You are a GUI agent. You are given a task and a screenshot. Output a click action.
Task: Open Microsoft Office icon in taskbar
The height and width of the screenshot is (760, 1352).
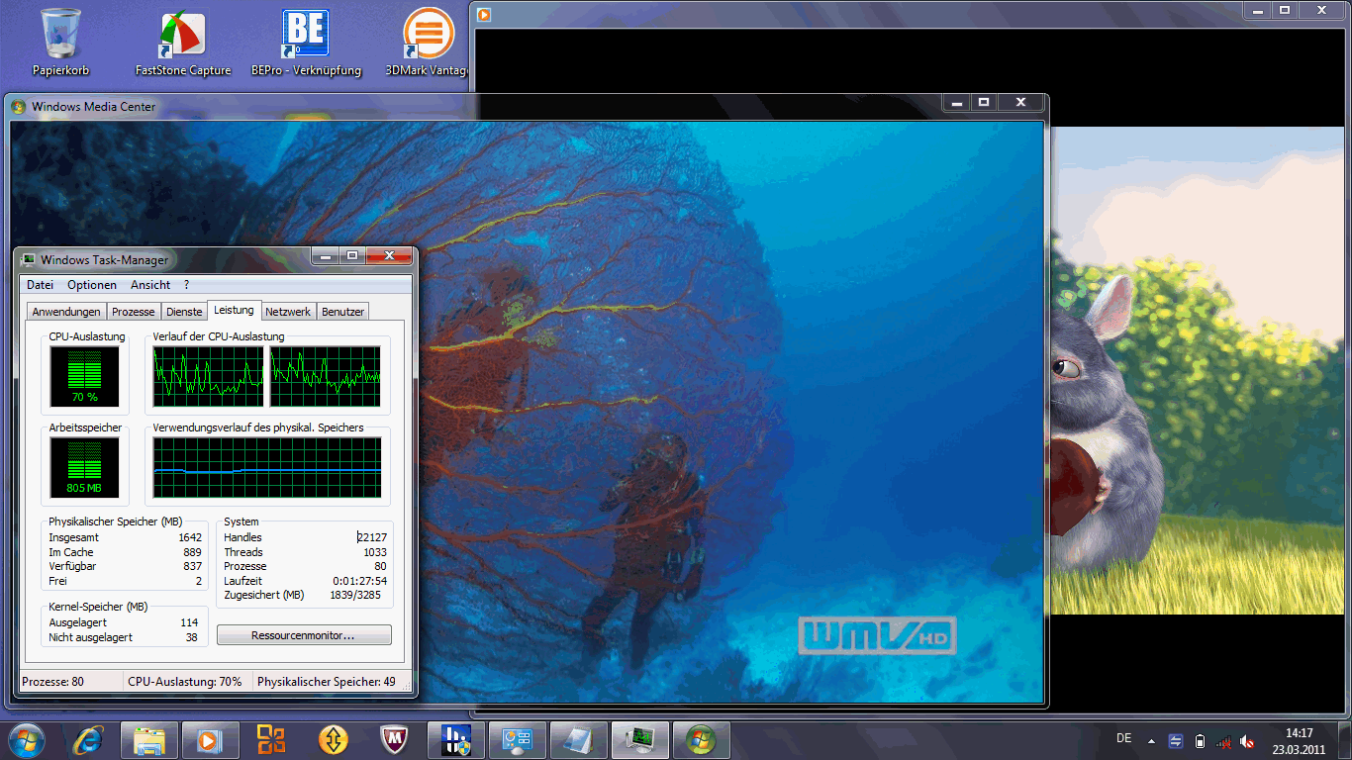coord(271,740)
